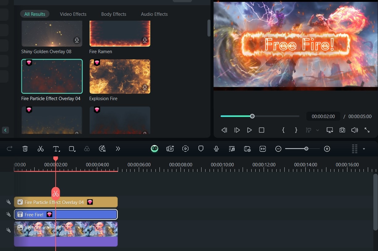Image resolution: width=378 pixels, height=251 pixels.
Task: Open the audio mixer music icon
Action: (x=232, y=149)
